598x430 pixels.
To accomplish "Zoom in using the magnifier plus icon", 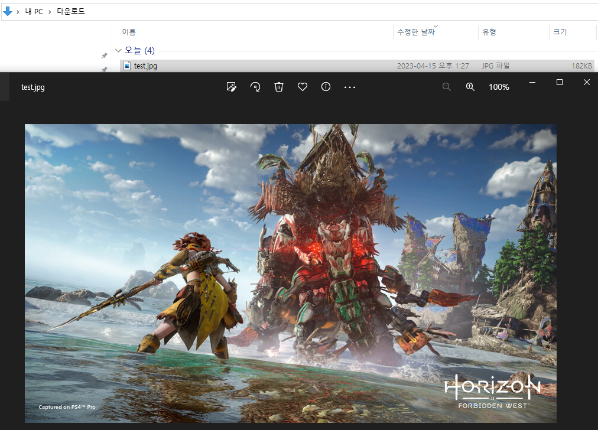I will (x=470, y=87).
